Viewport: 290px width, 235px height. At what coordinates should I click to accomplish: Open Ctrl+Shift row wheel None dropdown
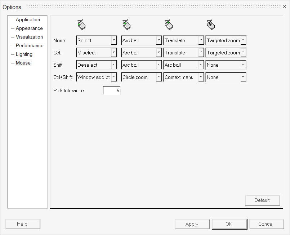[x=226, y=77]
